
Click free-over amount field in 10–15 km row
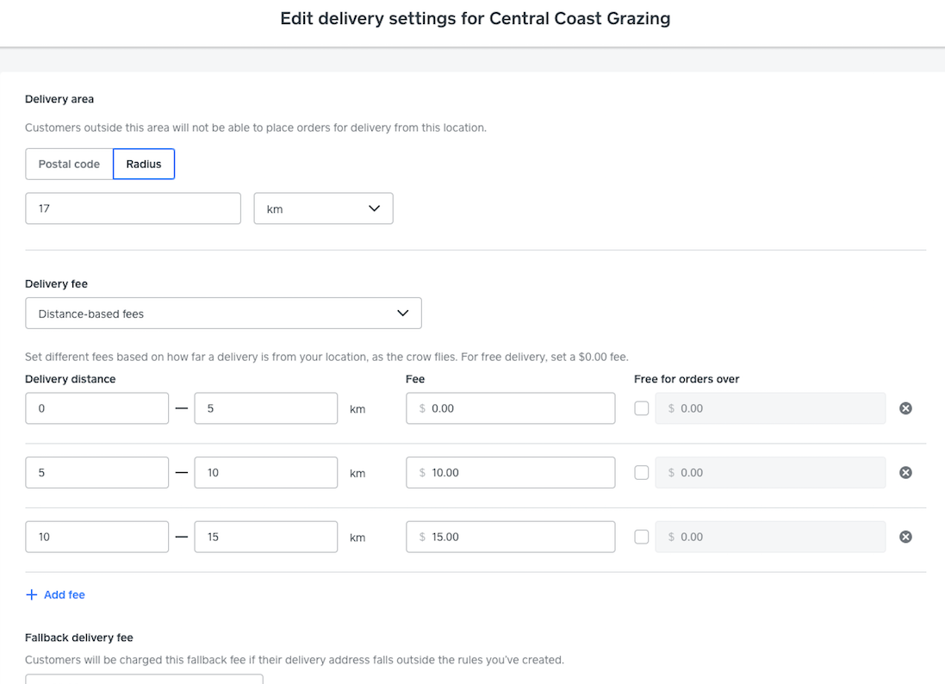point(770,537)
